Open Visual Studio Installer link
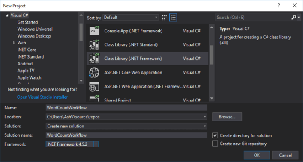The width and height of the screenshot is (303, 162). coord(42,97)
